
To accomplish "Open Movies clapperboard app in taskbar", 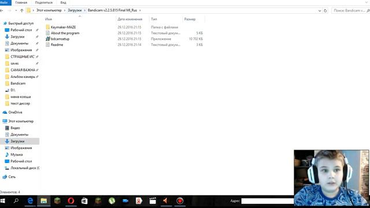I will tap(153, 201).
